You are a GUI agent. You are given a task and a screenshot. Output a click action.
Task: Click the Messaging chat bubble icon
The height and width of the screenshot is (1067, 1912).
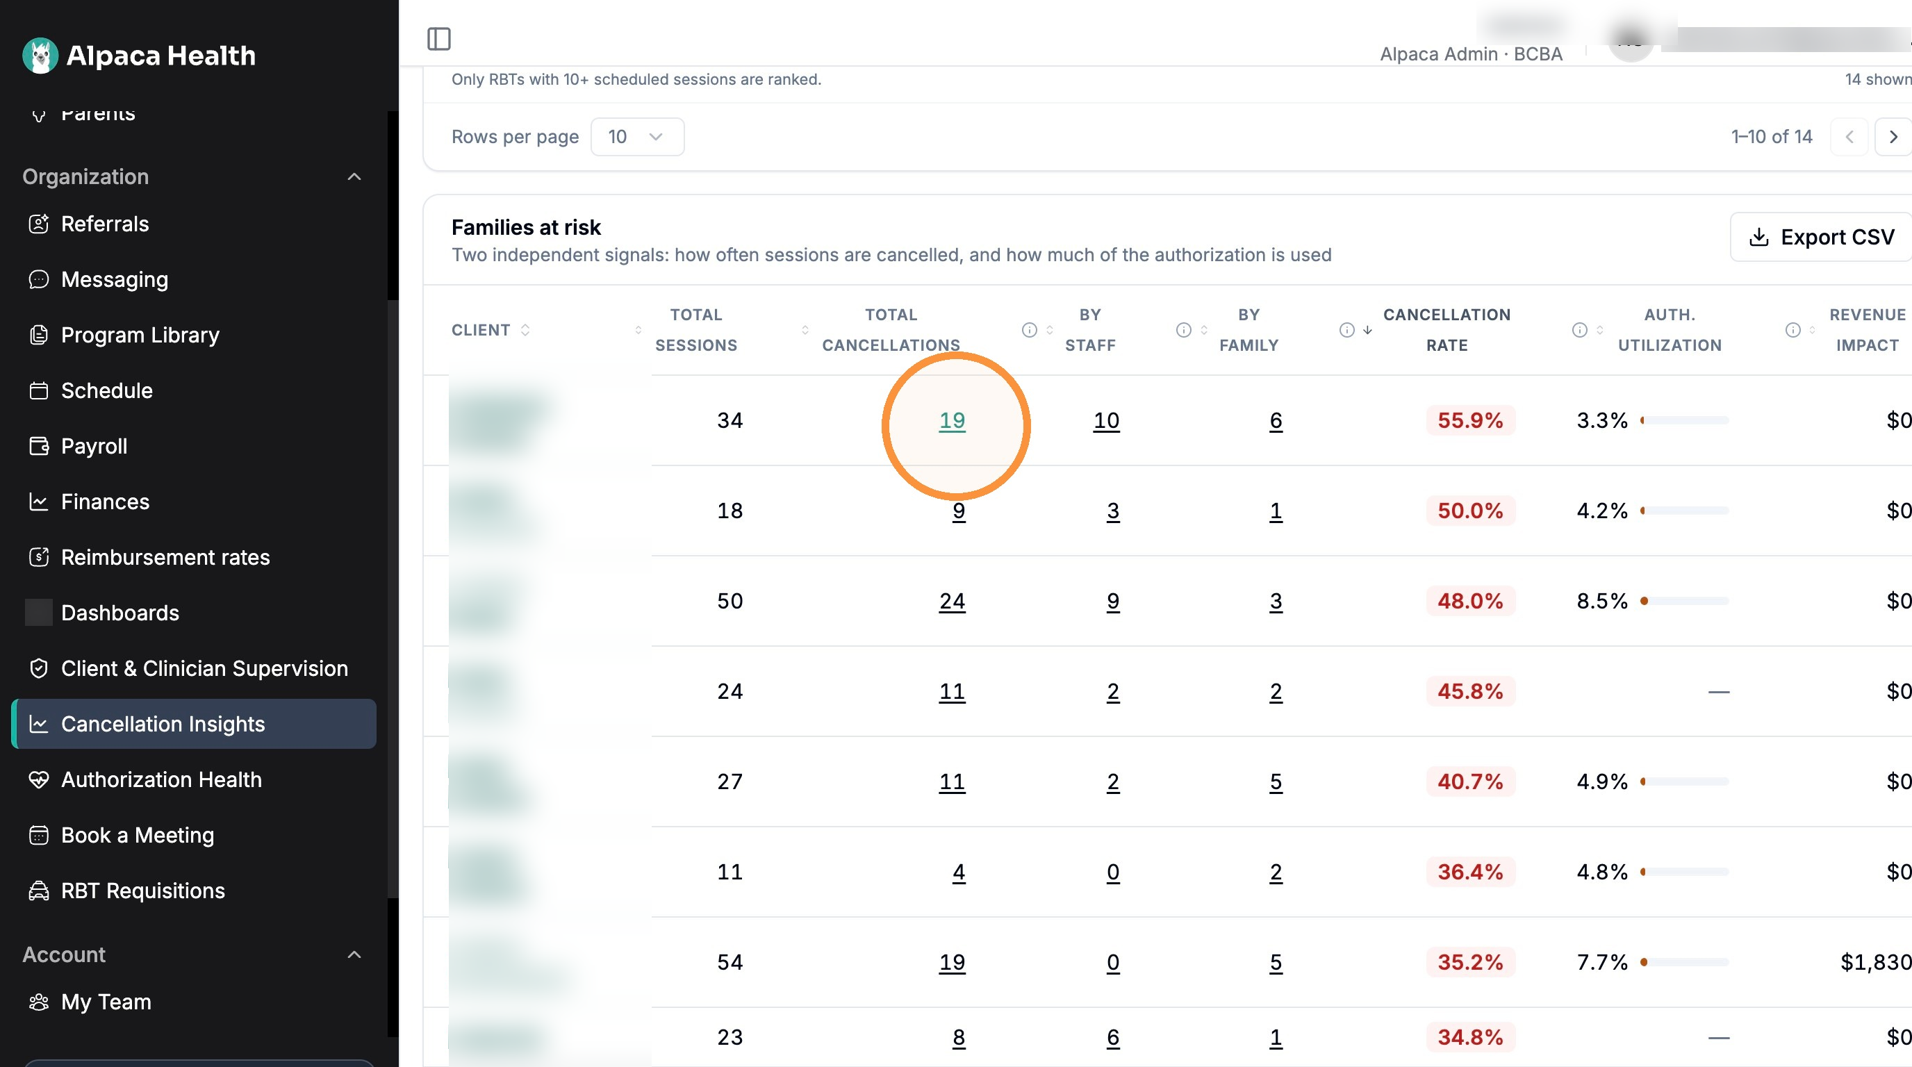coord(39,280)
